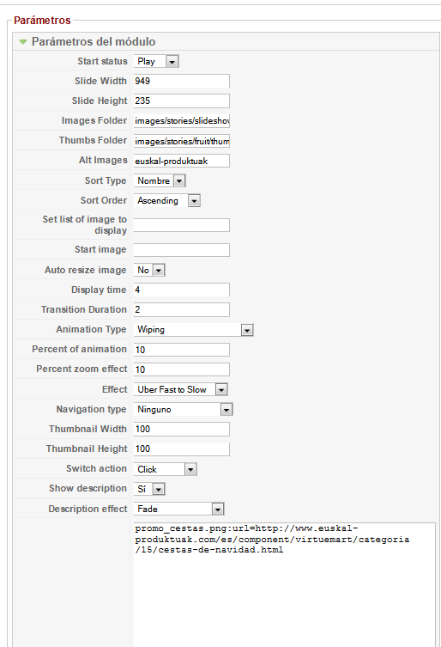Open the Start status dropdown
The width and height of the screenshot is (441, 647).
coord(156,62)
